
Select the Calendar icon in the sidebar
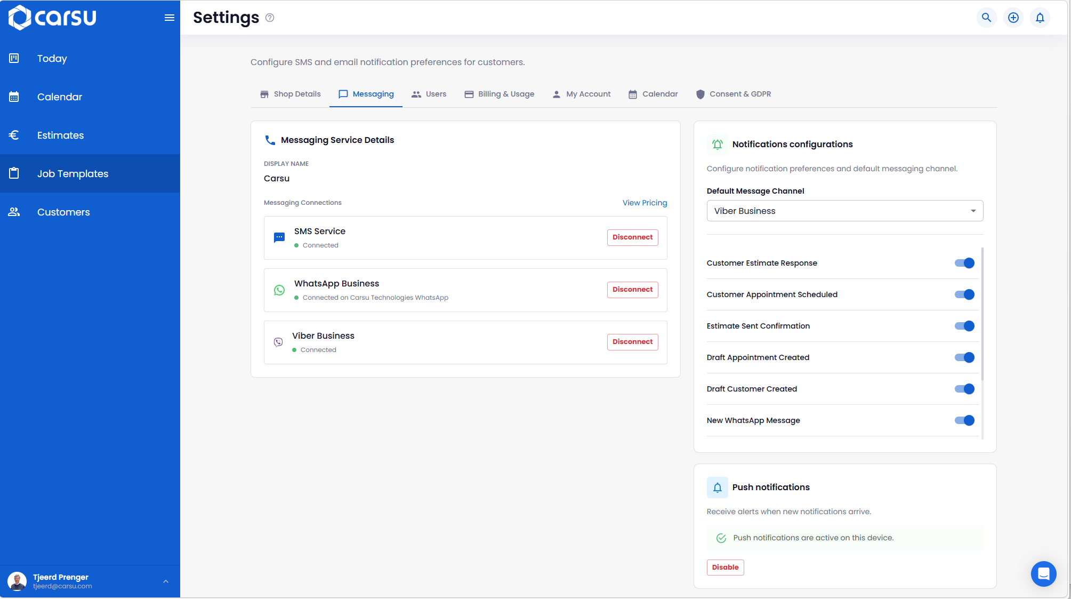coord(14,97)
